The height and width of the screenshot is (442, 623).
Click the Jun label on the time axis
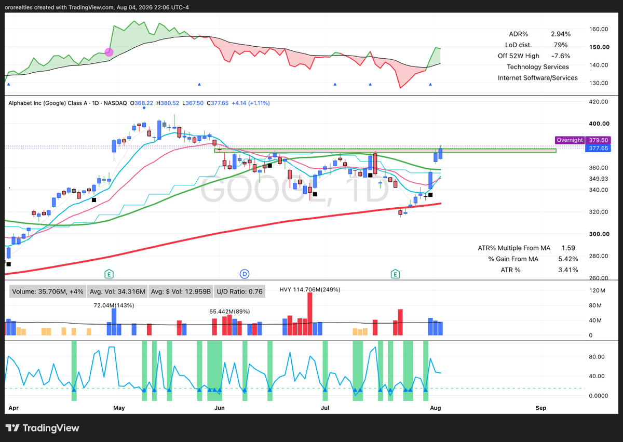point(220,408)
